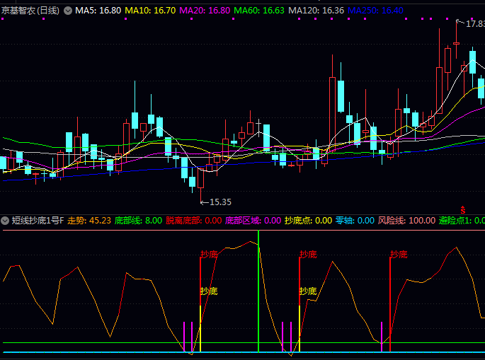This screenshot has width=485, height=360.
Task: Select the green 底部线 label
Action: click(138, 221)
